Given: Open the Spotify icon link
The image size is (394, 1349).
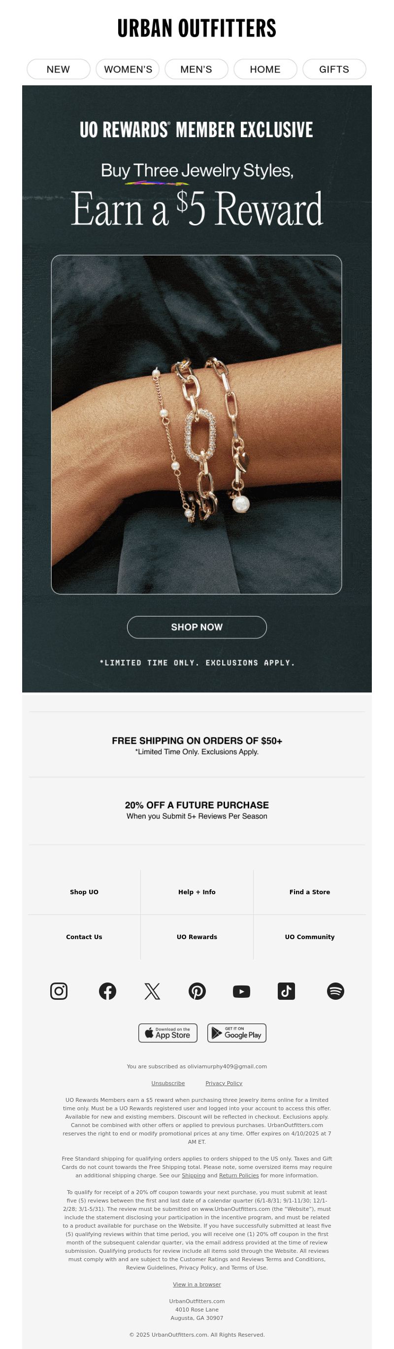Looking at the screenshot, I should pos(335,991).
